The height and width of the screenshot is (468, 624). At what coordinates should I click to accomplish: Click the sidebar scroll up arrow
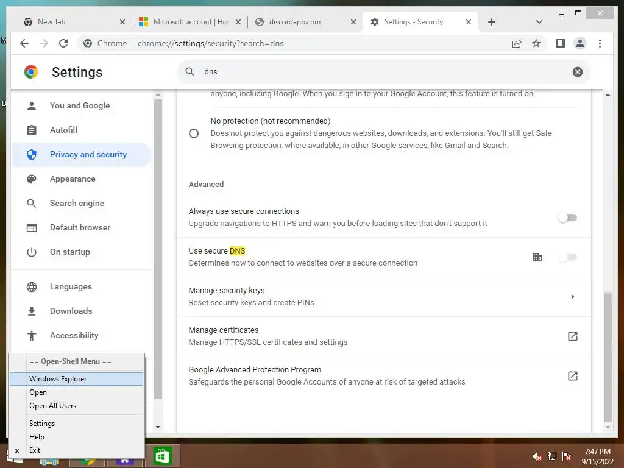click(158, 94)
